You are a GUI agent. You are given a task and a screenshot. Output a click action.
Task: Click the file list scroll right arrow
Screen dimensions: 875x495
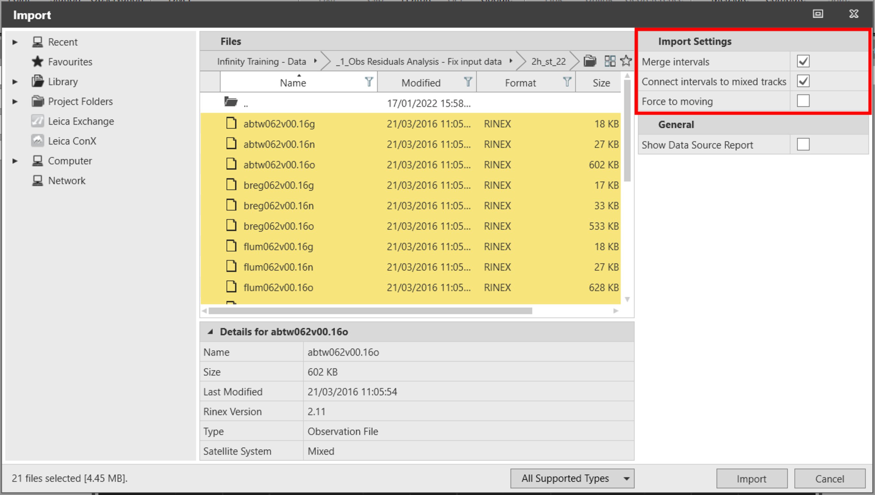click(615, 311)
